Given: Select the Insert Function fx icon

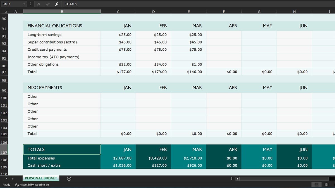Looking at the screenshot, I should click(x=56, y=4).
